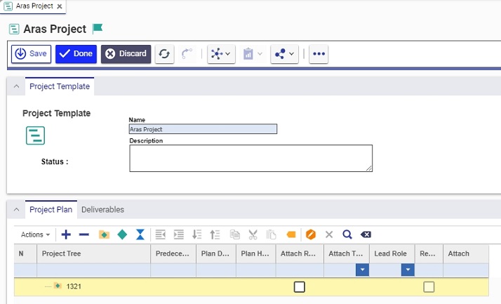
Task: Click the teal diamond milestone icon
Action: pos(122,234)
